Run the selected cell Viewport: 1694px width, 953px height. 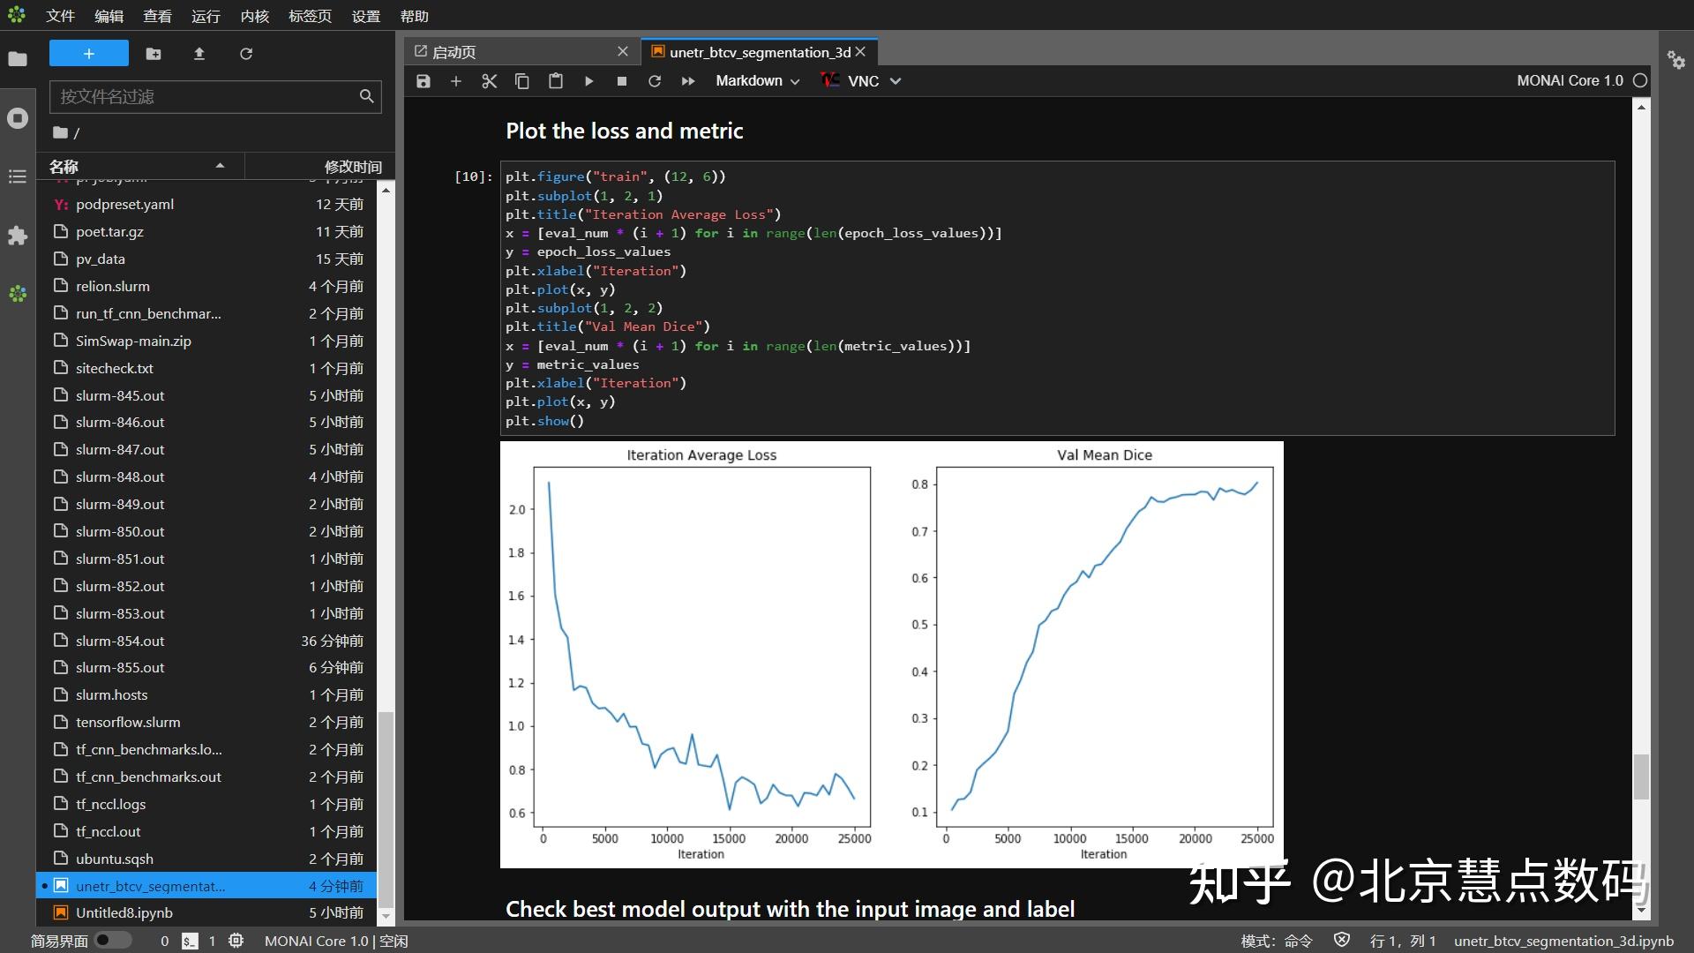coord(588,81)
